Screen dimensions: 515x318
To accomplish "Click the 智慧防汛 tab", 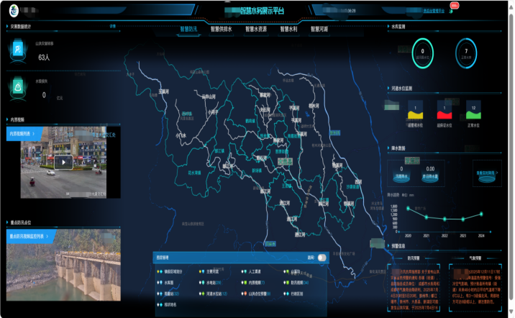I will 189,29.
